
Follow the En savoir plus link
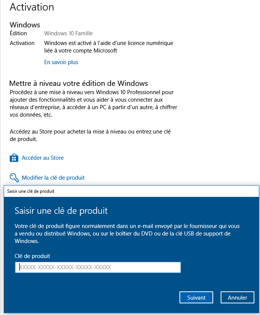pos(61,62)
